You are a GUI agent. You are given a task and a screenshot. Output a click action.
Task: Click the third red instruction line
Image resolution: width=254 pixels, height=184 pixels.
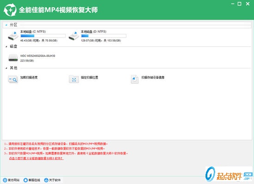click(x=66, y=153)
